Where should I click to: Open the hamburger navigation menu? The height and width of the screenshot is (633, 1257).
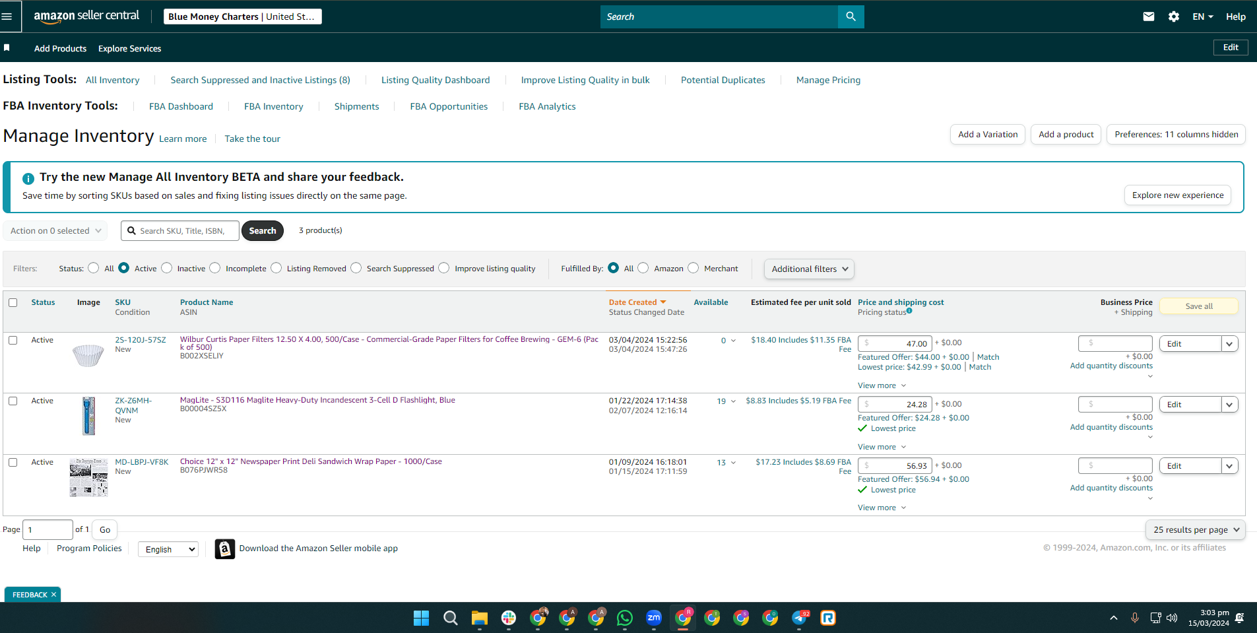(x=7, y=17)
